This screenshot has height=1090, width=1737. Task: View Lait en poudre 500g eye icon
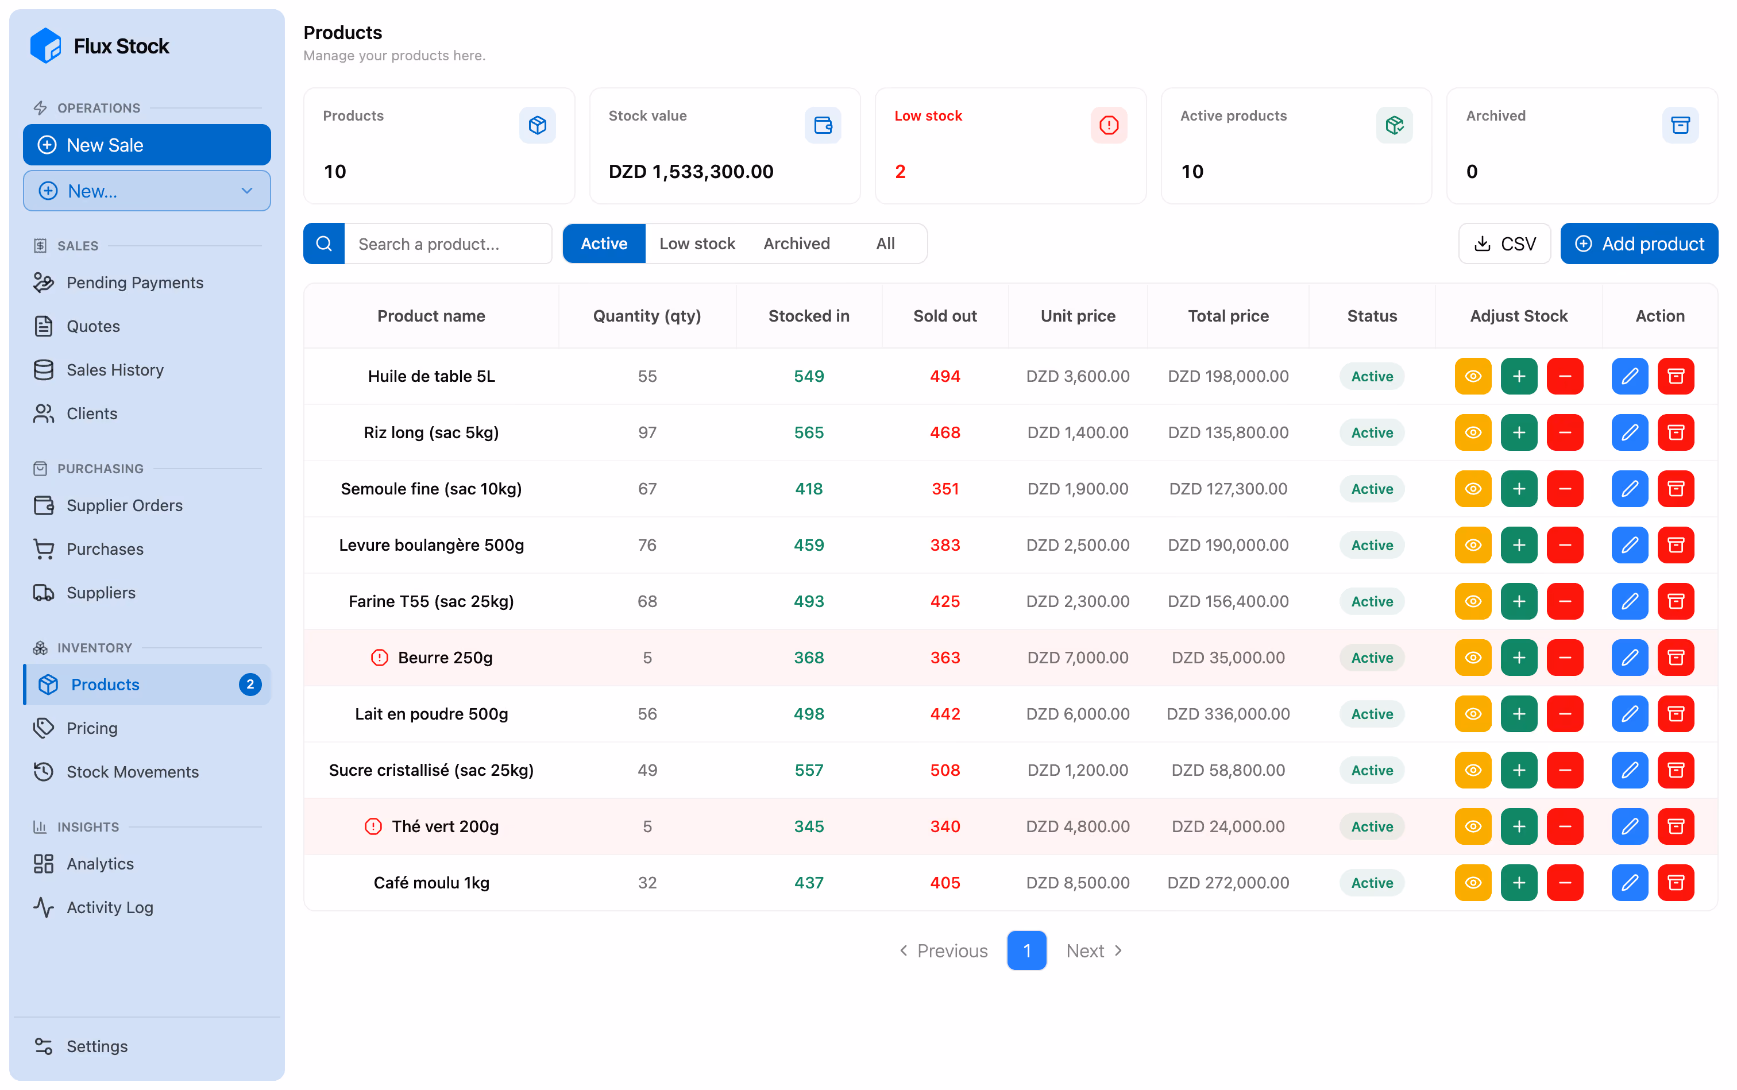[1472, 714]
